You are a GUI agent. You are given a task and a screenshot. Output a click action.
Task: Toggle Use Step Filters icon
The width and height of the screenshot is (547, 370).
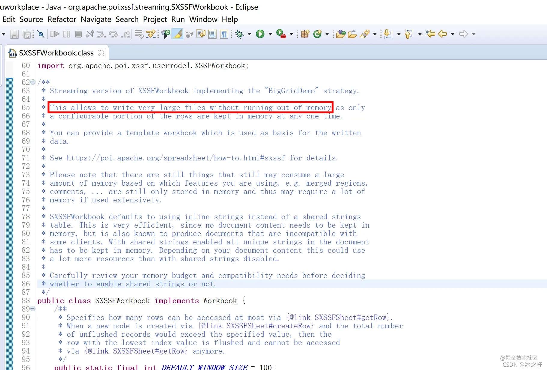(x=151, y=34)
